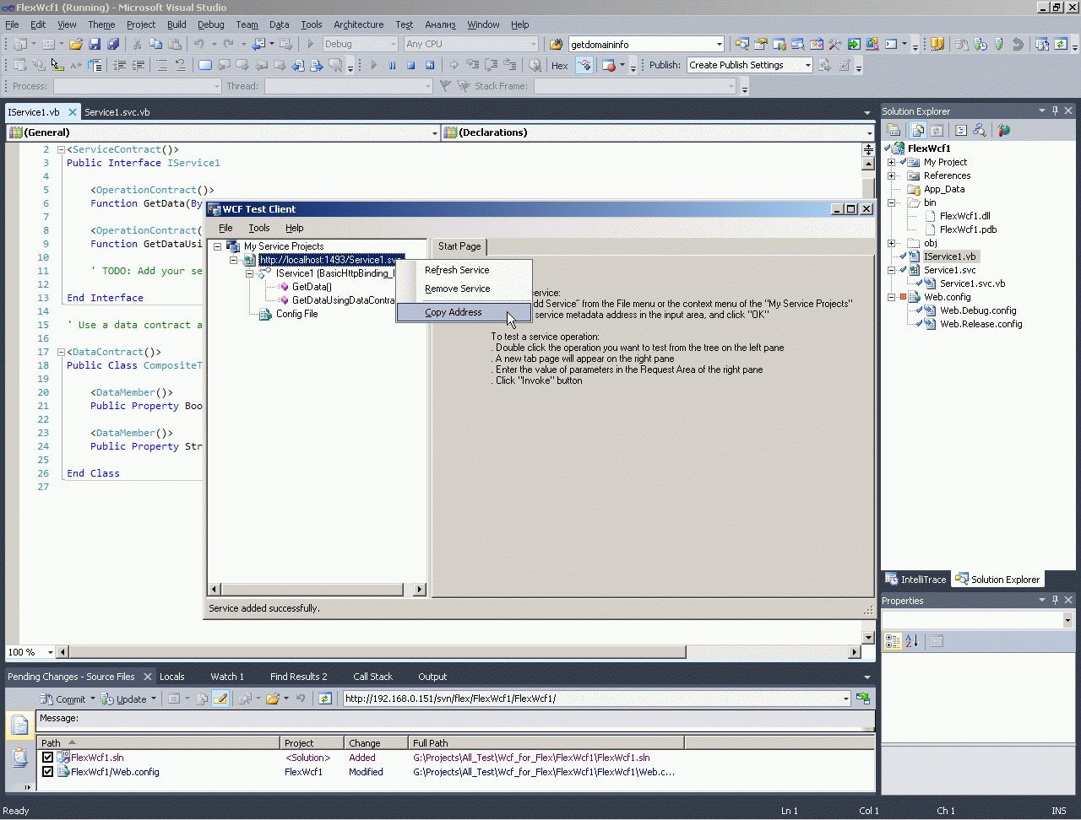Uncheck the FlexWcf1/Web.config checkbox

click(48, 772)
